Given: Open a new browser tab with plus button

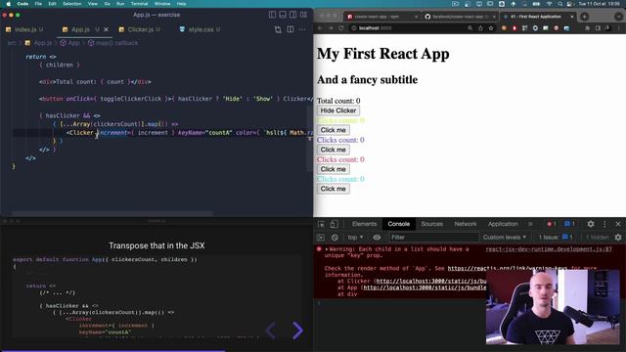Looking at the screenshot, I should point(585,17).
